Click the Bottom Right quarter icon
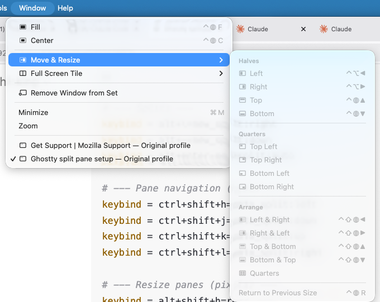This screenshot has height=302, width=380. (242, 186)
